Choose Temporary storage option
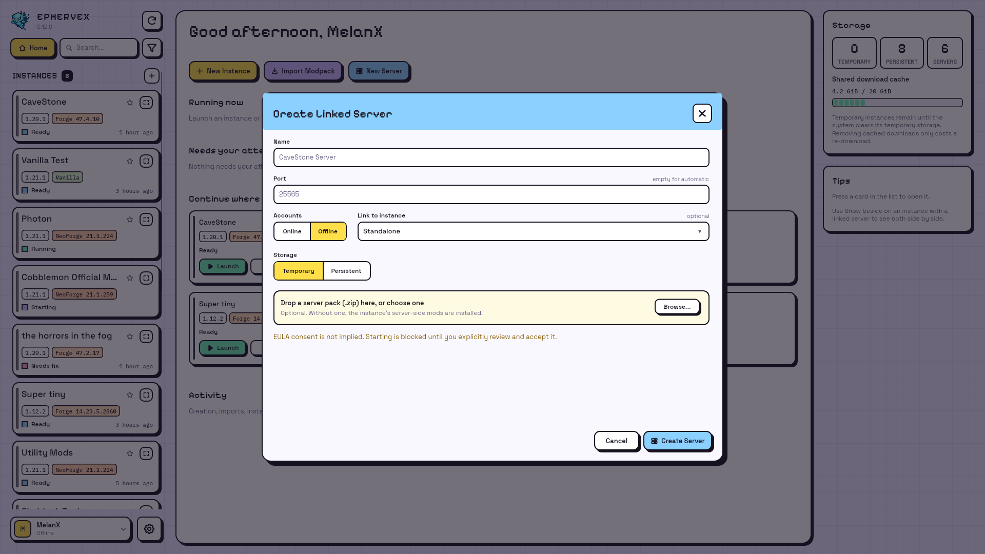Screen dimensions: 985x554 click(x=299, y=271)
